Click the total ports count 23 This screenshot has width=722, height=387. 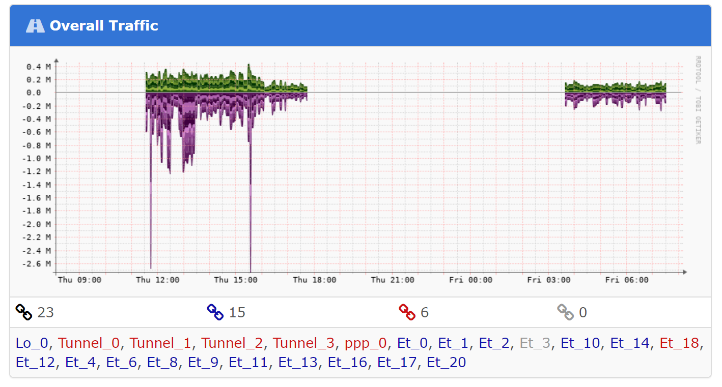coord(45,312)
